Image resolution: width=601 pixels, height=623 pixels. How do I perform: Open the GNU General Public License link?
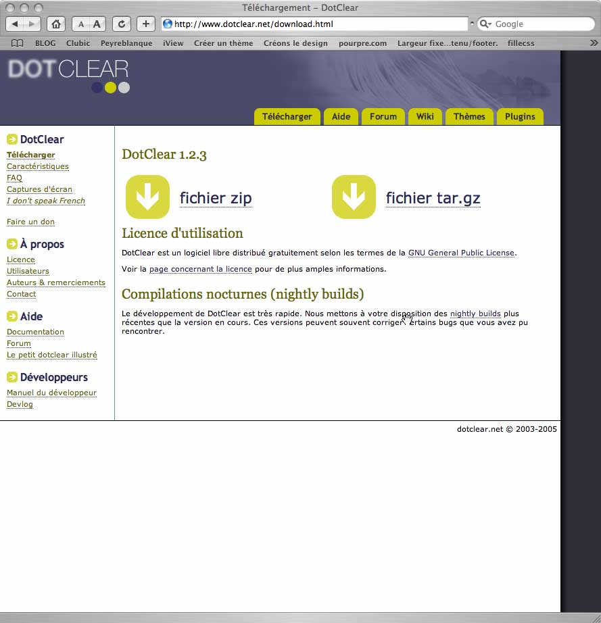click(462, 253)
